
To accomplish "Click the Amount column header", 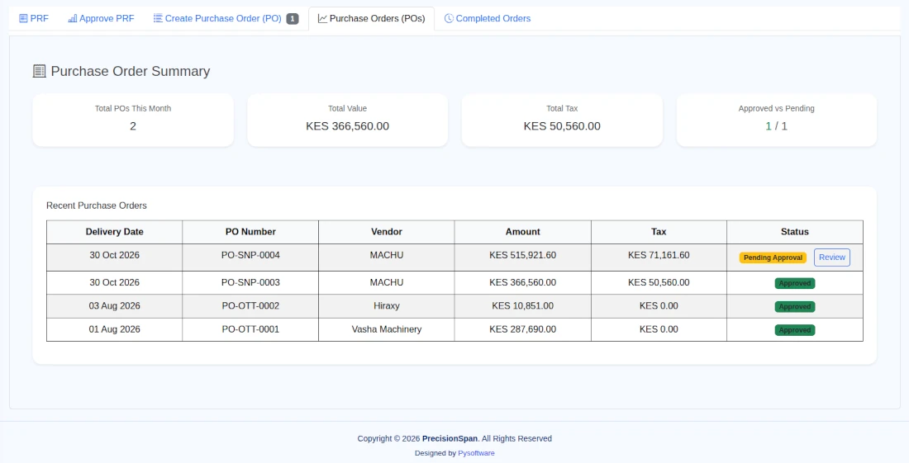I will [x=523, y=231].
